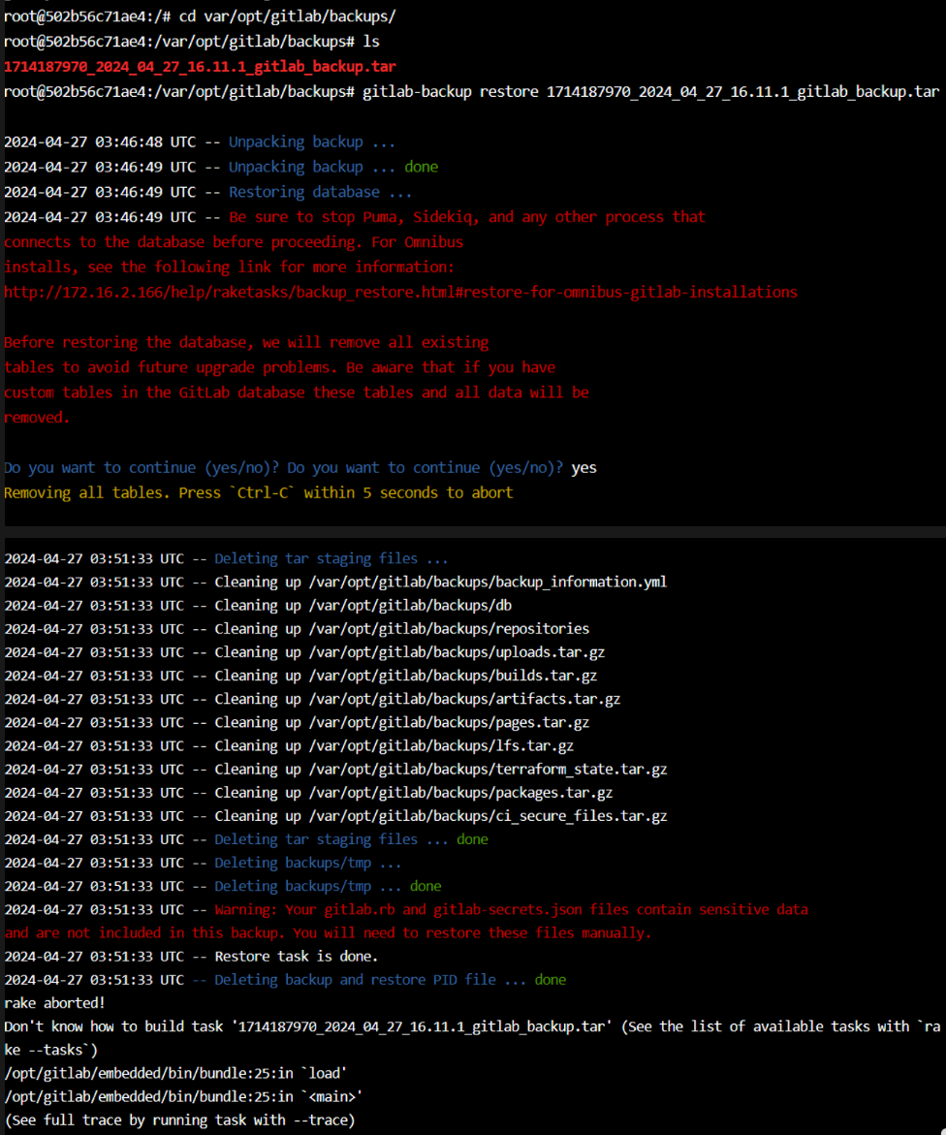The height and width of the screenshot is (1135, 946).
Task: Open the 172.16.2.166 backup_restore help link
Action: tap(400, 293)
